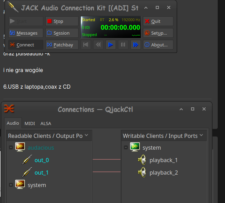
Task: Rewind transport to start
Action: (x=85, y=45)
